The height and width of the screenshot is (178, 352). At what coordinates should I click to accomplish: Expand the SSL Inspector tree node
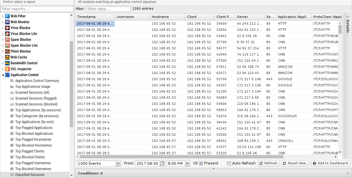click(3, 69)
